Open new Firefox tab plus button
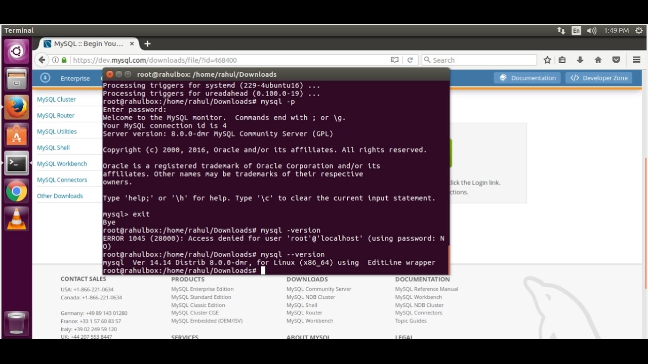 pos(147,44)
